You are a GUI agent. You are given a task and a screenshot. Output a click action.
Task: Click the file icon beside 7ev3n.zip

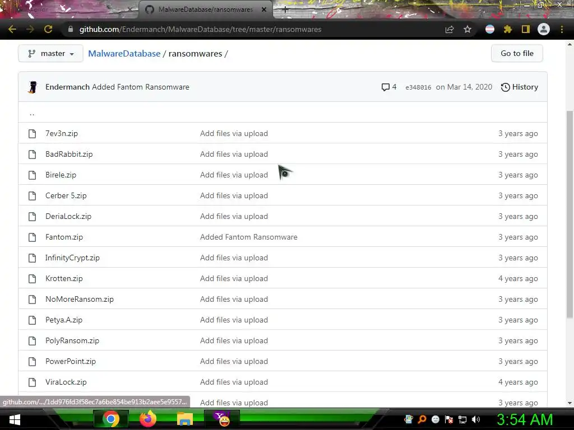click(x=32, y=133)
